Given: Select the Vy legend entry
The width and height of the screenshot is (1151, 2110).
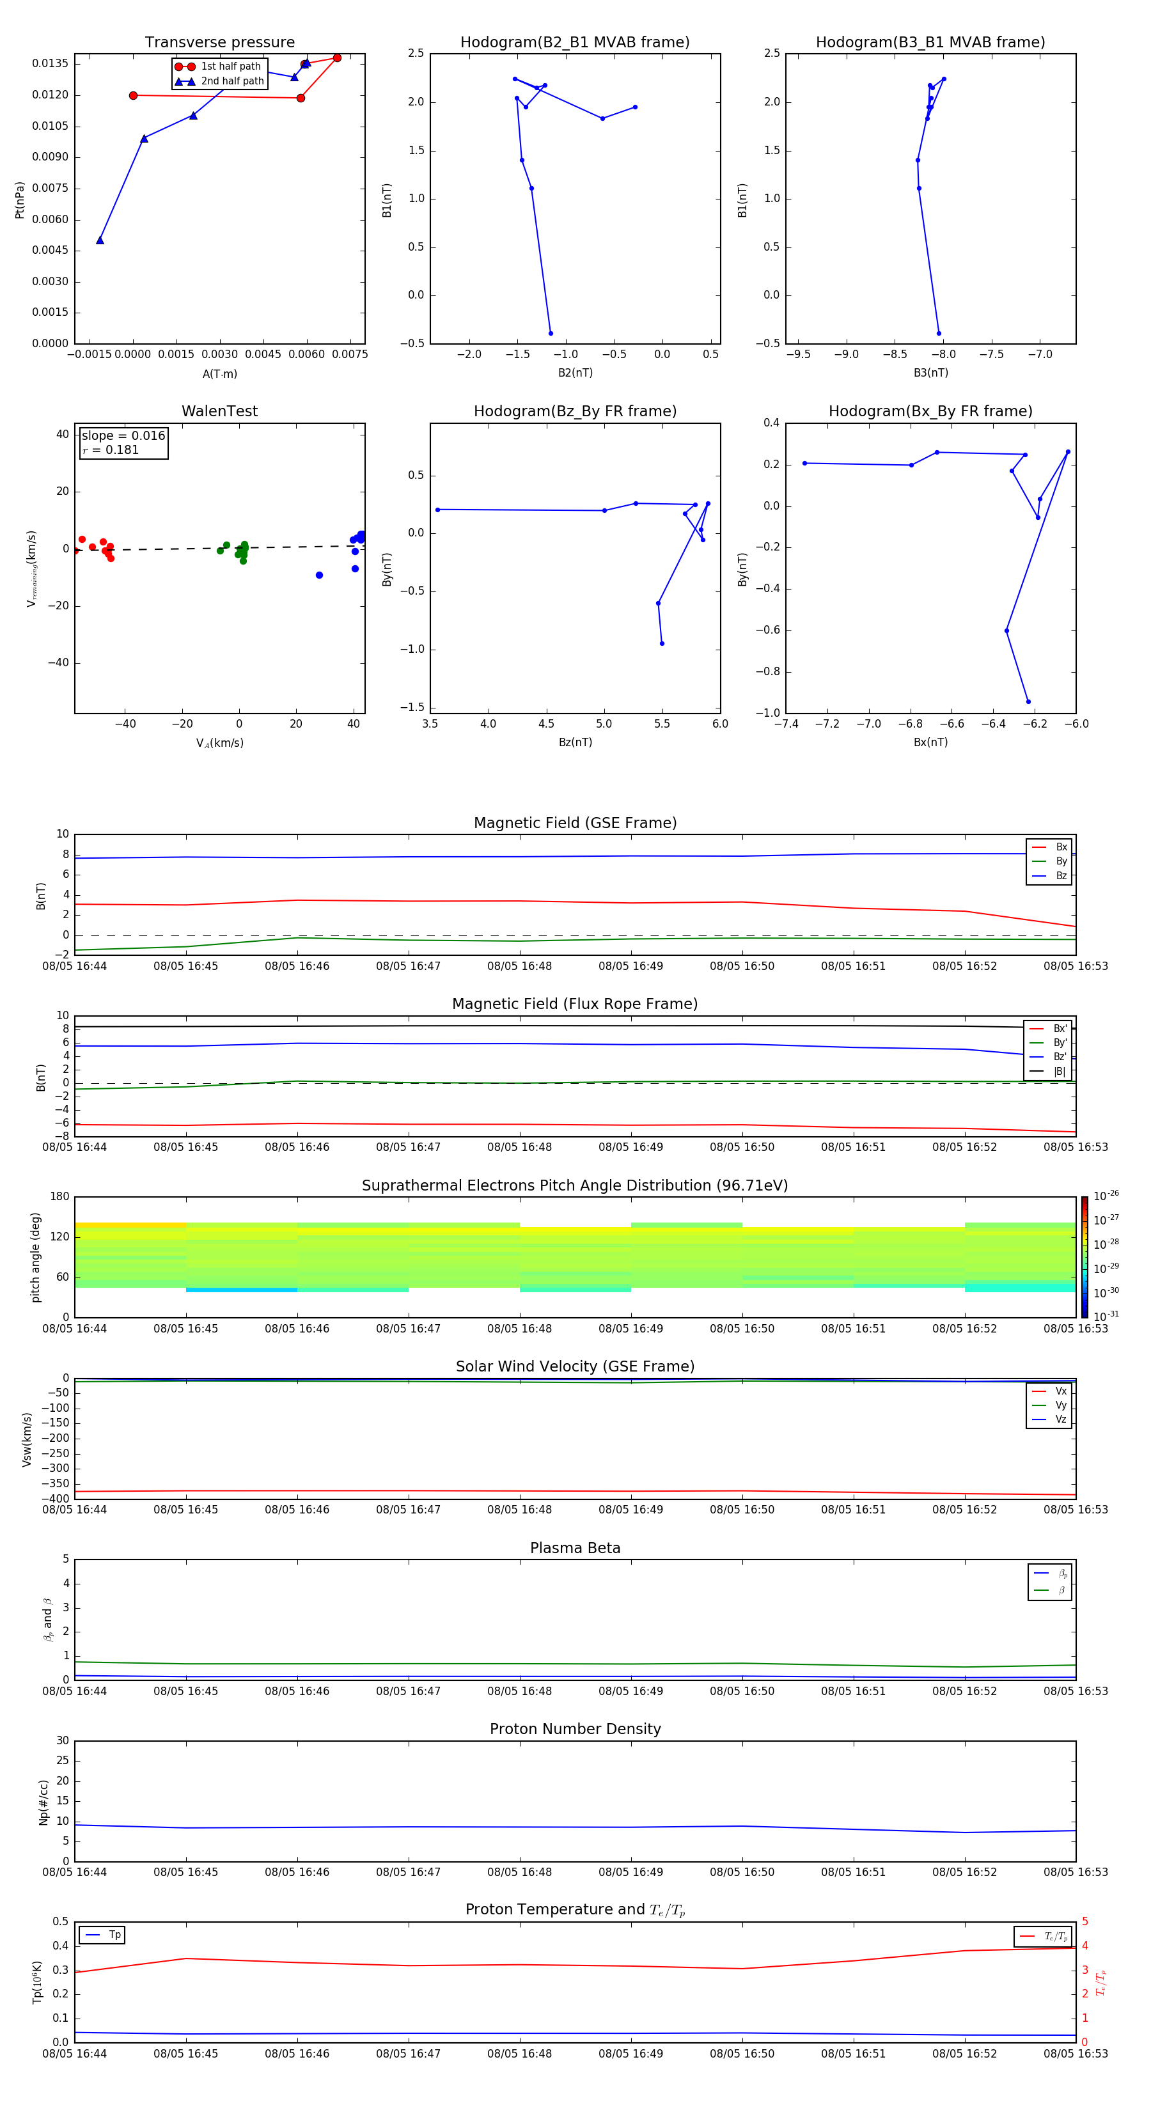Looking at the screenshot, I should click(1049, 1405).
